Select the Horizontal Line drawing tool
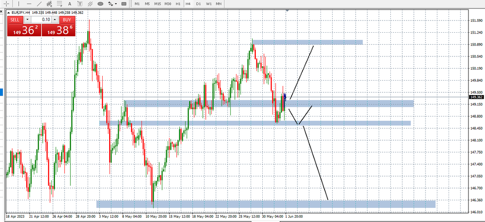Viewport: 485px width, 222px height. [29, 4]
